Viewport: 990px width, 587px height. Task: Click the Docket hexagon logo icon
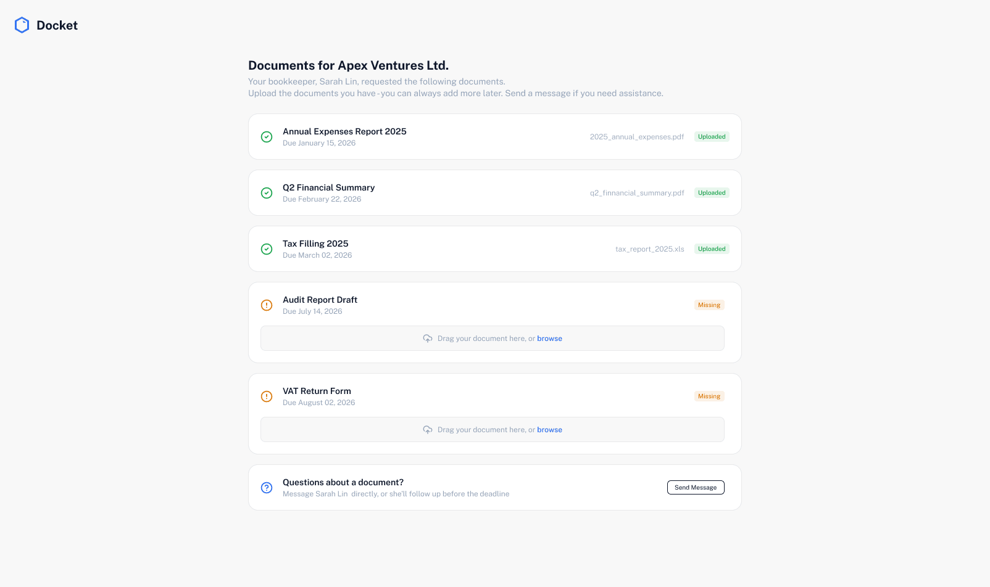click(x=22, y=25)
